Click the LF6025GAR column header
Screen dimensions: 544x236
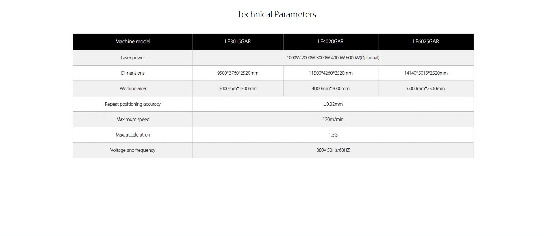[426, 41]
